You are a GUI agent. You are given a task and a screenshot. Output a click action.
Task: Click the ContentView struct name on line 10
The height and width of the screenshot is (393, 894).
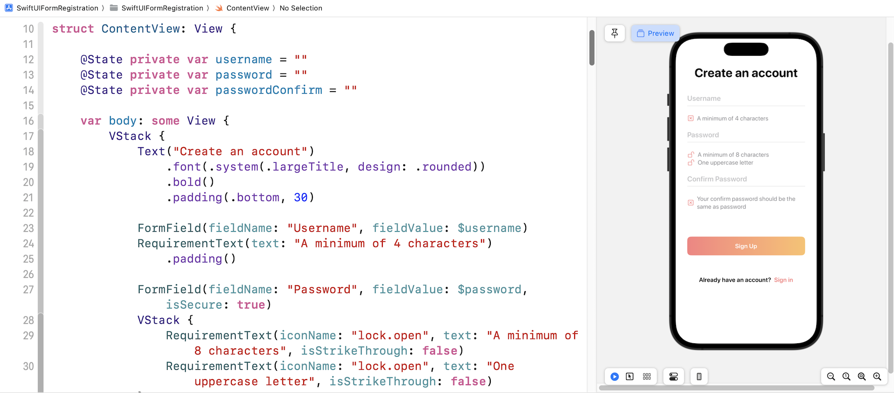[x=141, y=28]
